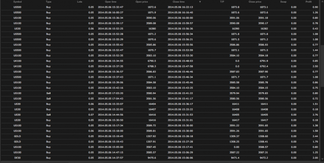This screenshot has width=324, height=163.
Task: Click open price 16380
Action: pyautogui.click(x=152, y=29)
